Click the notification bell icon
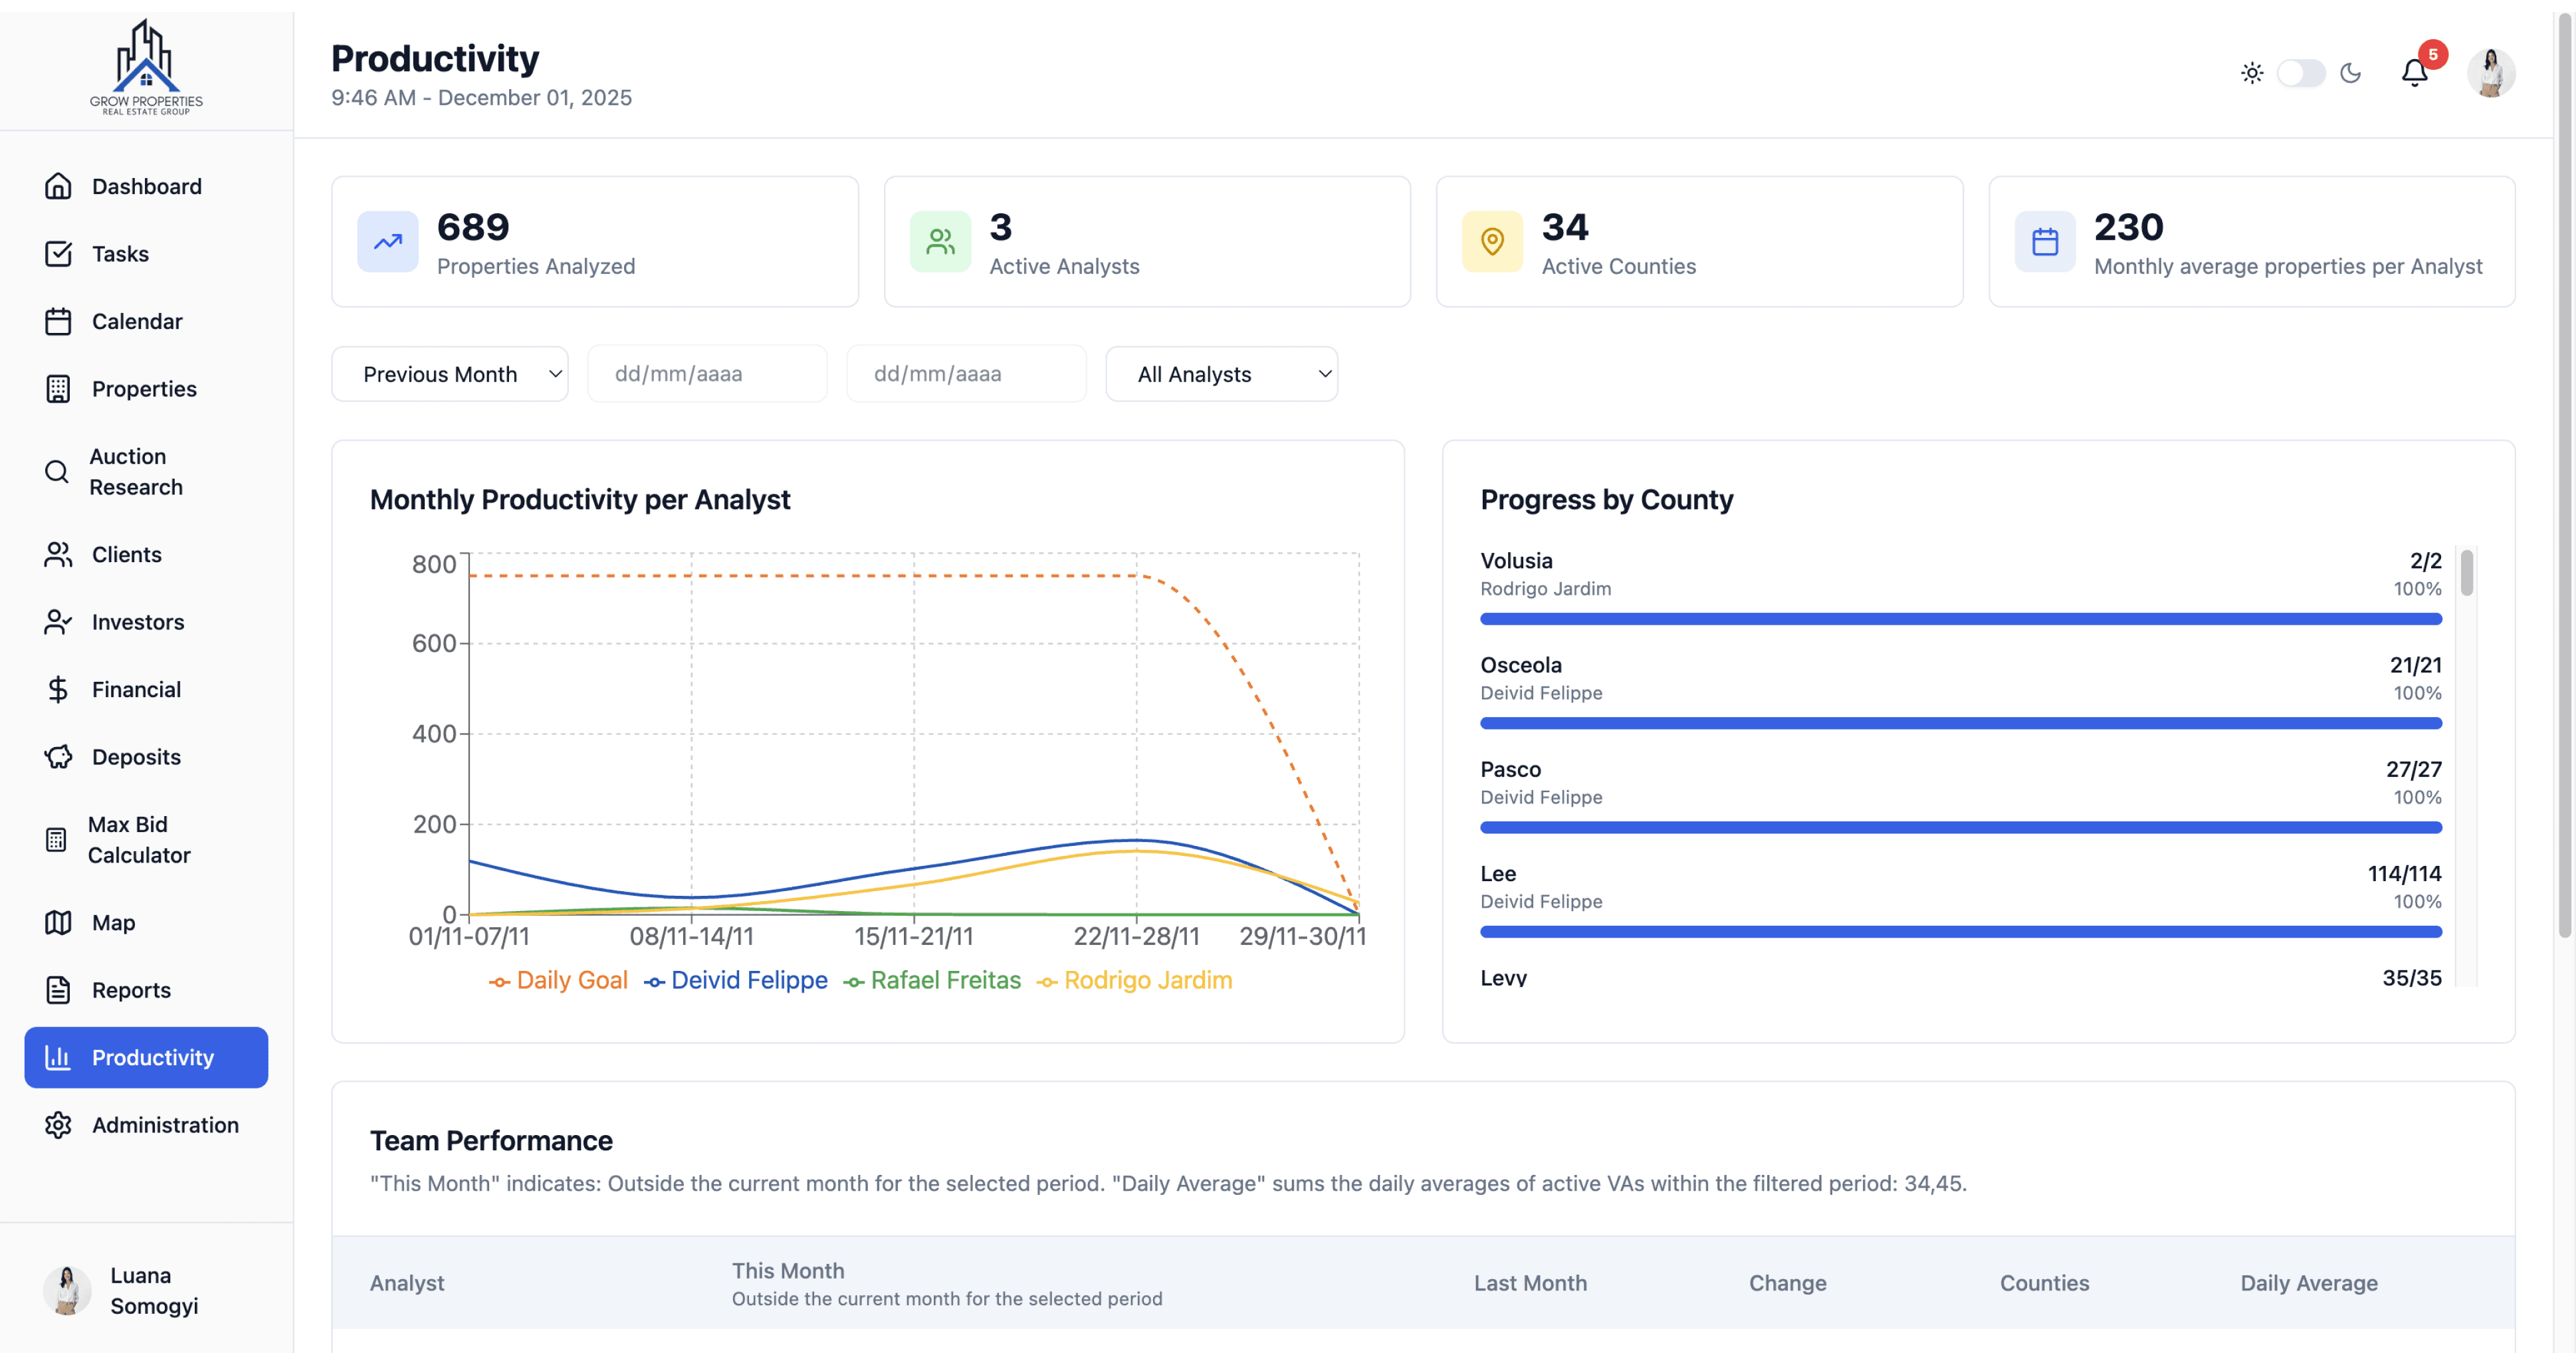Image resolution: width=2576 pixels, height=1353 pixels. pyautogui.click(x=2414, y=73)
